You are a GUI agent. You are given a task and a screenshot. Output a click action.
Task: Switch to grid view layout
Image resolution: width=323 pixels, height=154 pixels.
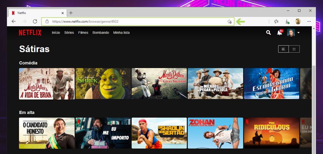(294, 49)
